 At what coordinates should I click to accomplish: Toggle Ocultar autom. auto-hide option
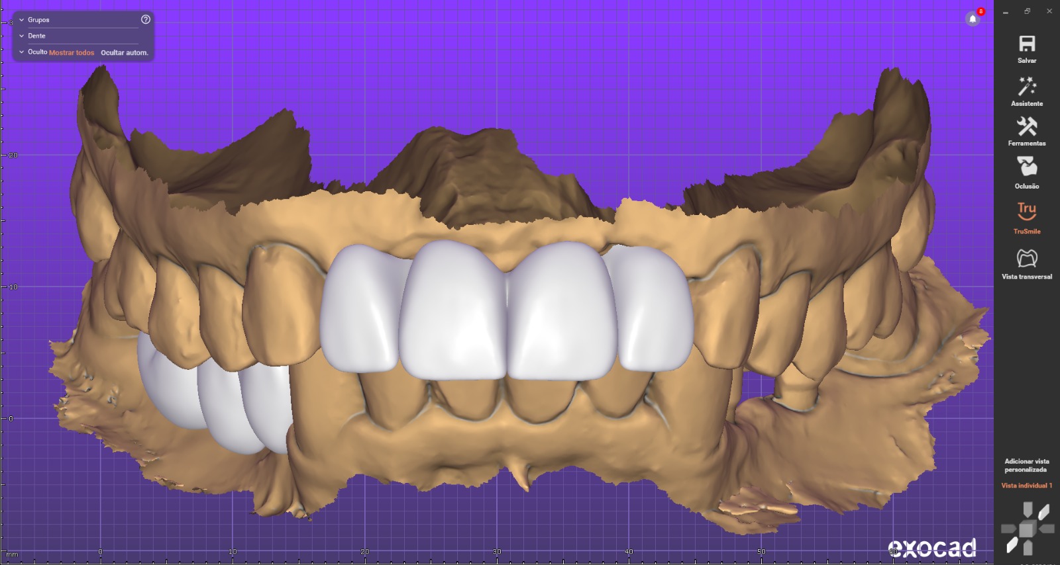[125, 53]
